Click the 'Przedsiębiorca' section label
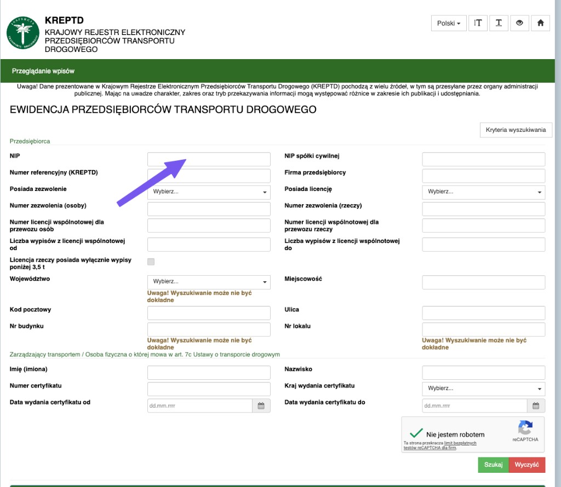This screenshot has height=487, width=561. coord(30,141)
